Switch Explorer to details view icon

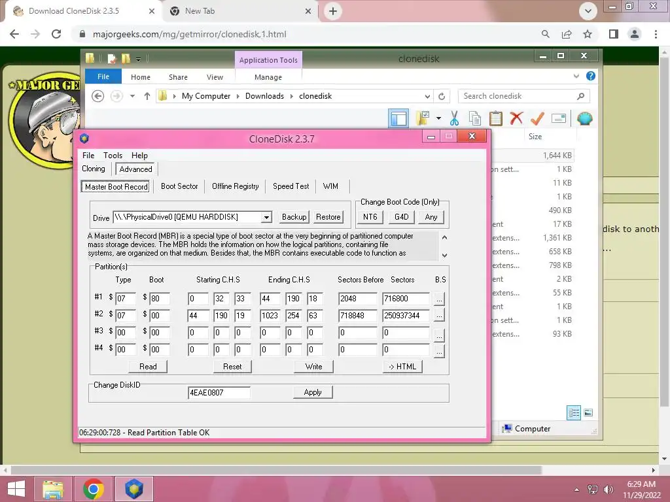574,413
